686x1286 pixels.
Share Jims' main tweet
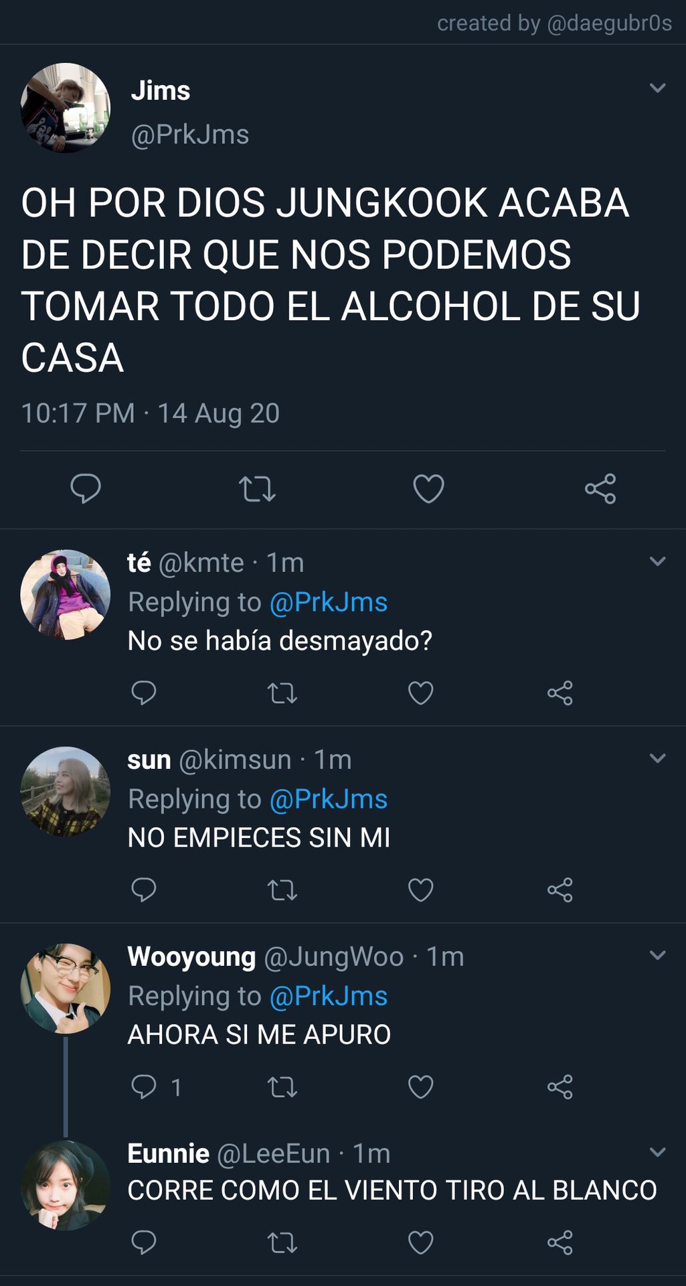coord(600,488)
